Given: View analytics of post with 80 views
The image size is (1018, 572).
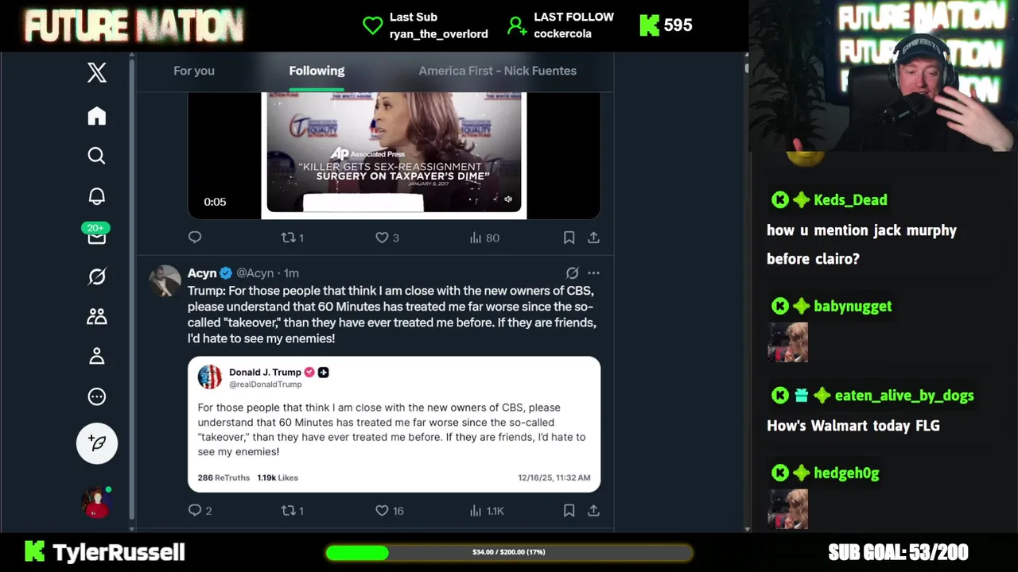Looking at the screenshot, I should click(484, 238).
